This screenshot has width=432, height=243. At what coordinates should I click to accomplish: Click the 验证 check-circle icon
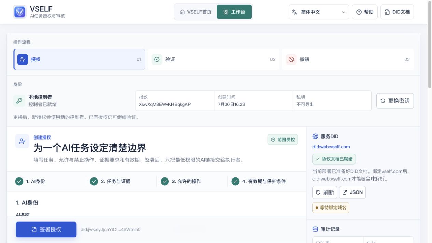[x=157, y=59]
